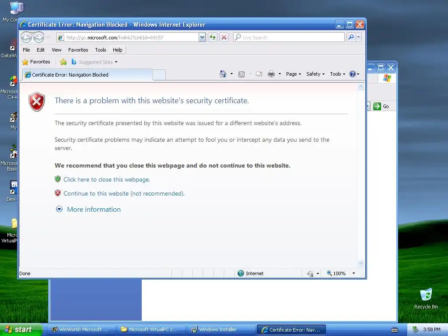This screenshot has width=448, height=336.
Task: Open the Page command menu
Action: (x=294, y=74)
